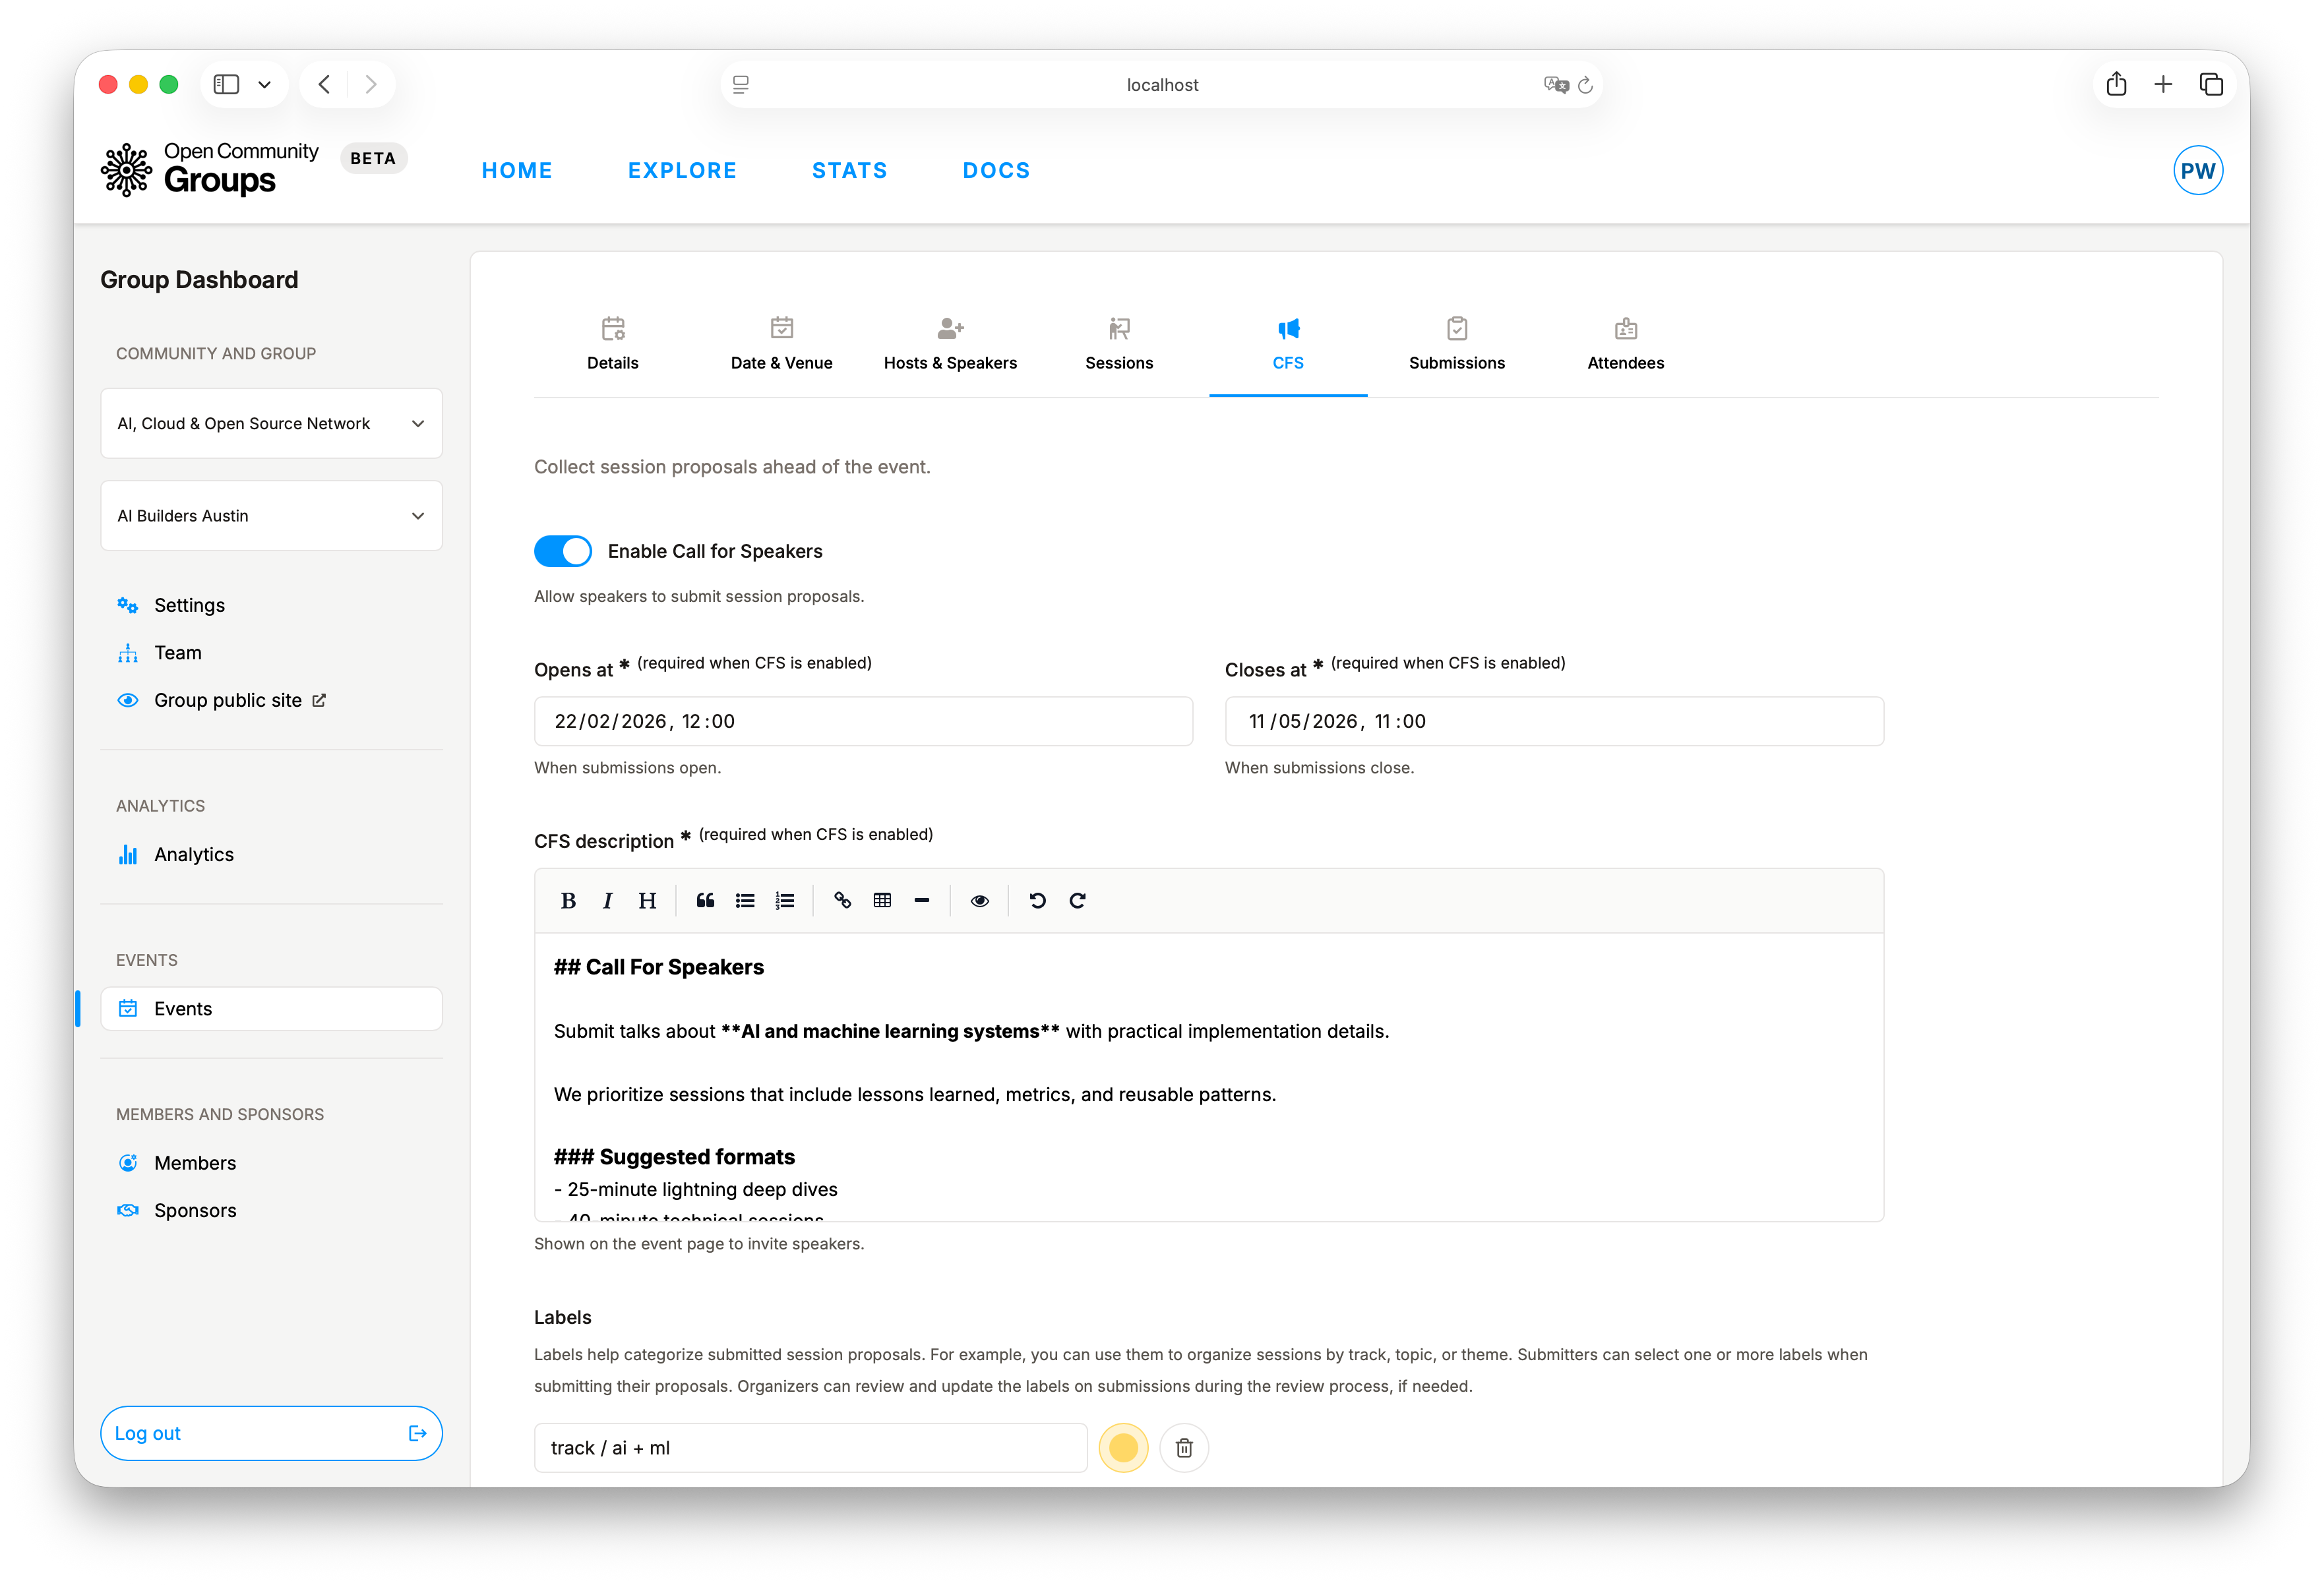This screenshot has width=2324, height=1585.
Task: Insert a bulleted list in the editor
Action: pos(745,901)
